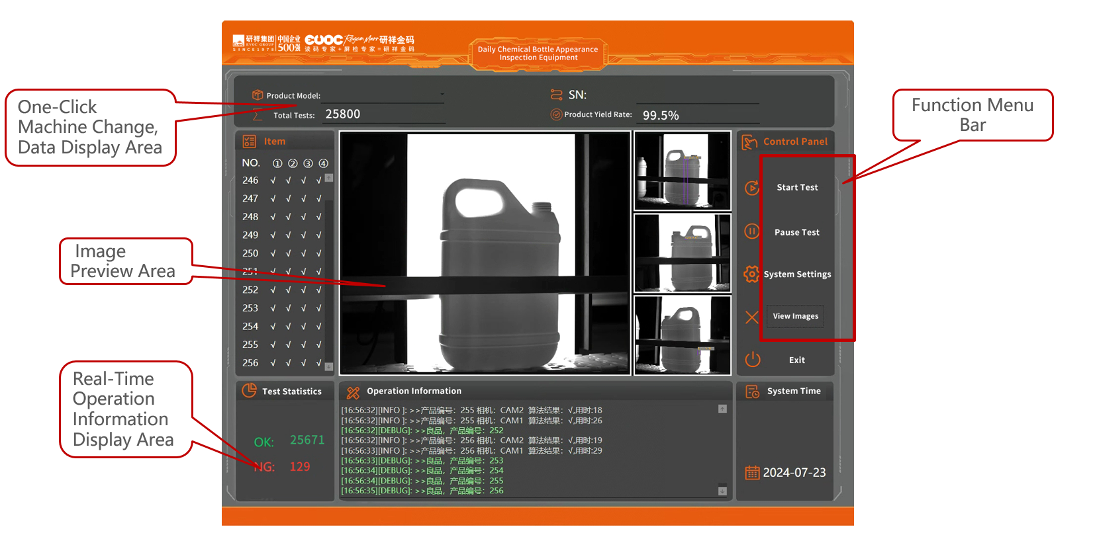Click the Start Test play icon

(752, 188)
